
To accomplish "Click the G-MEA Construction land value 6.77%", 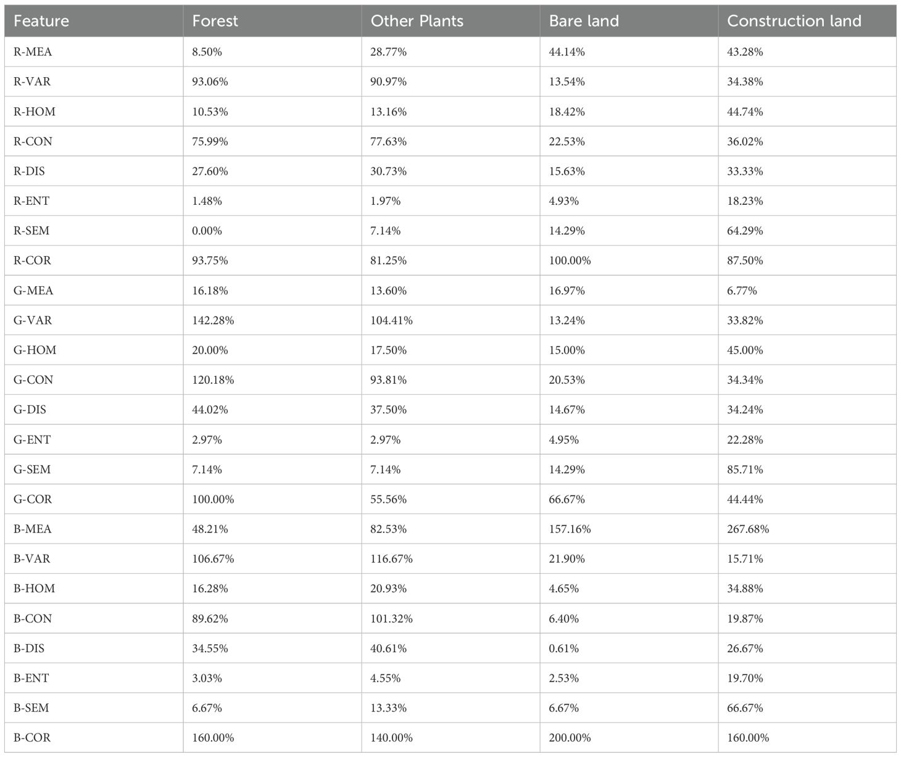I will [742, 291].
